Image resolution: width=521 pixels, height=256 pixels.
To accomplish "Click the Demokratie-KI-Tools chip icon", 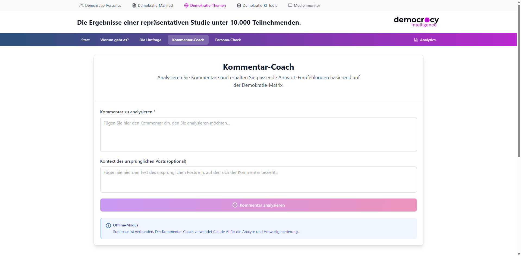I will point(239,5).
